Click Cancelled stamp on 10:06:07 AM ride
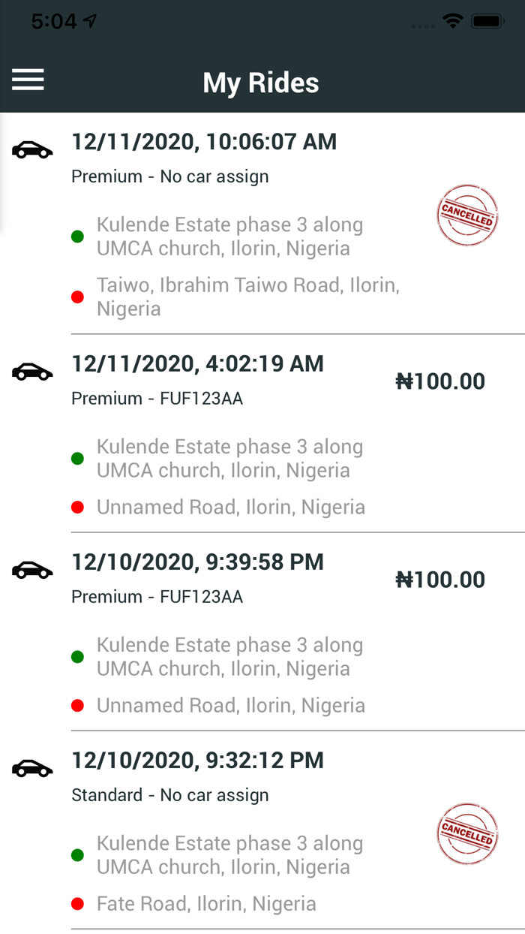Image resolution: width=525 pixels, height=934 pixels. tap(467, 215)
